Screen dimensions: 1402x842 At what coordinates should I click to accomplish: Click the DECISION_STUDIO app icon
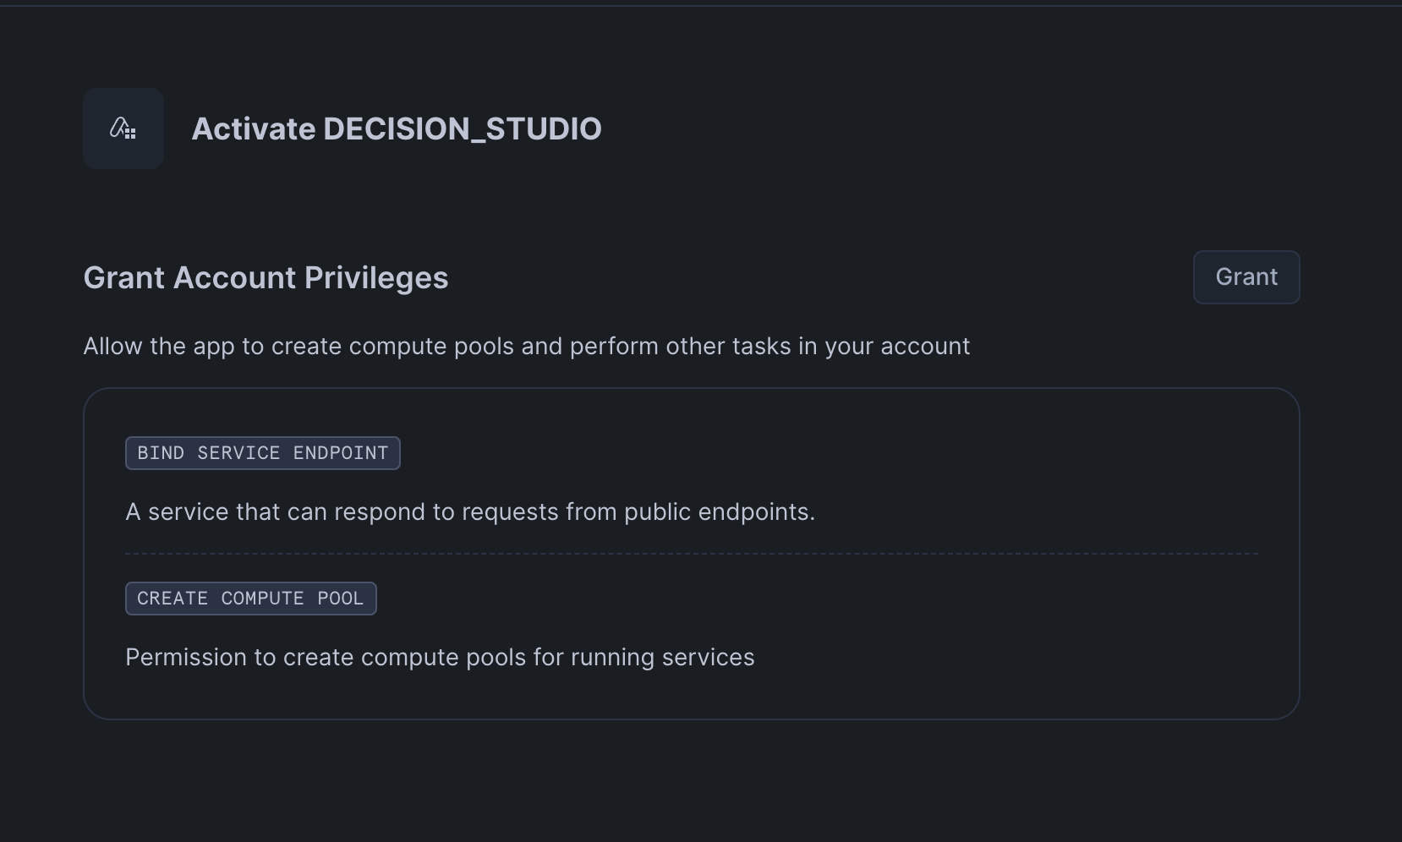click(x=123, y=128)
